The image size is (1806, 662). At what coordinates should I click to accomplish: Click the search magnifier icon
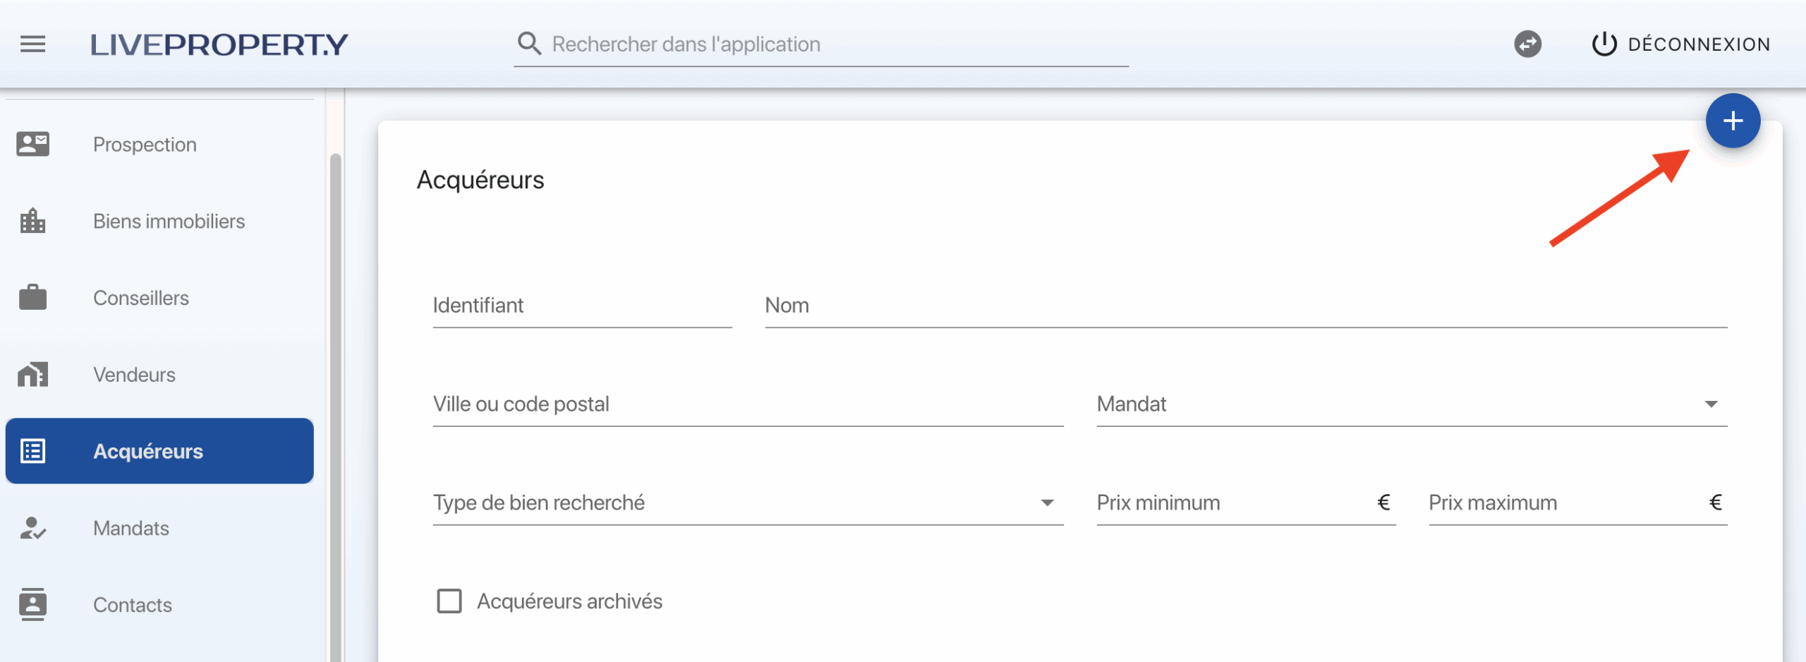click(x=529, y=44)
